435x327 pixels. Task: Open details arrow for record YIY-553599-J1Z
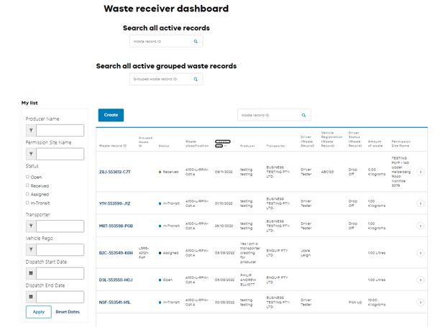click(x=421, y=203)
